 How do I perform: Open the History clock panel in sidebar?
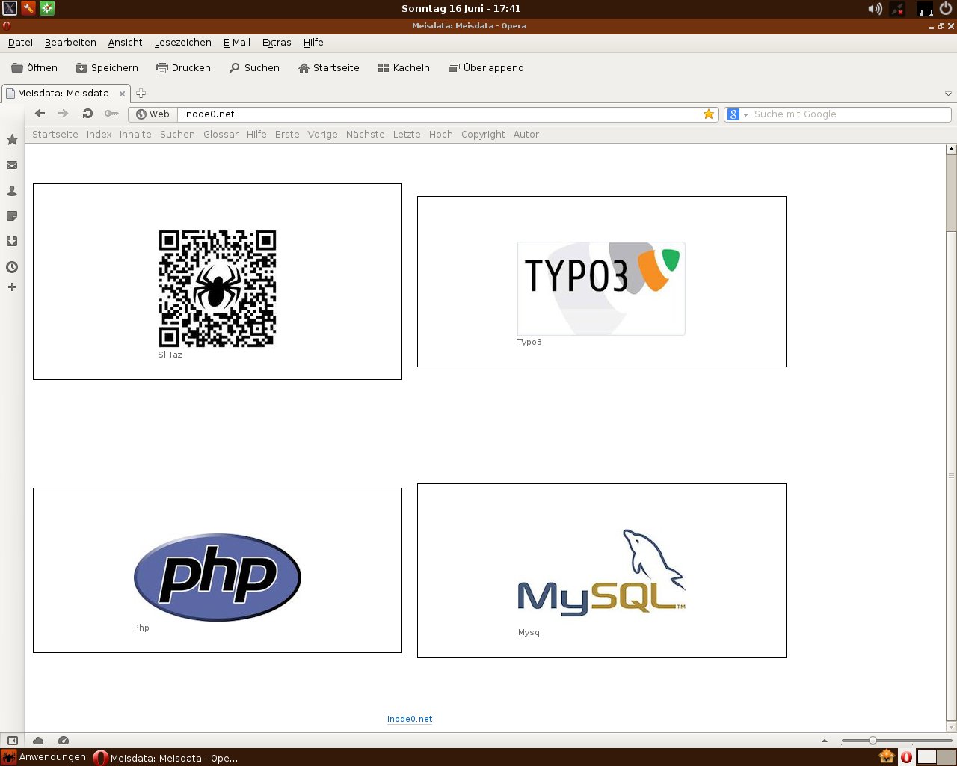point(12,267)
